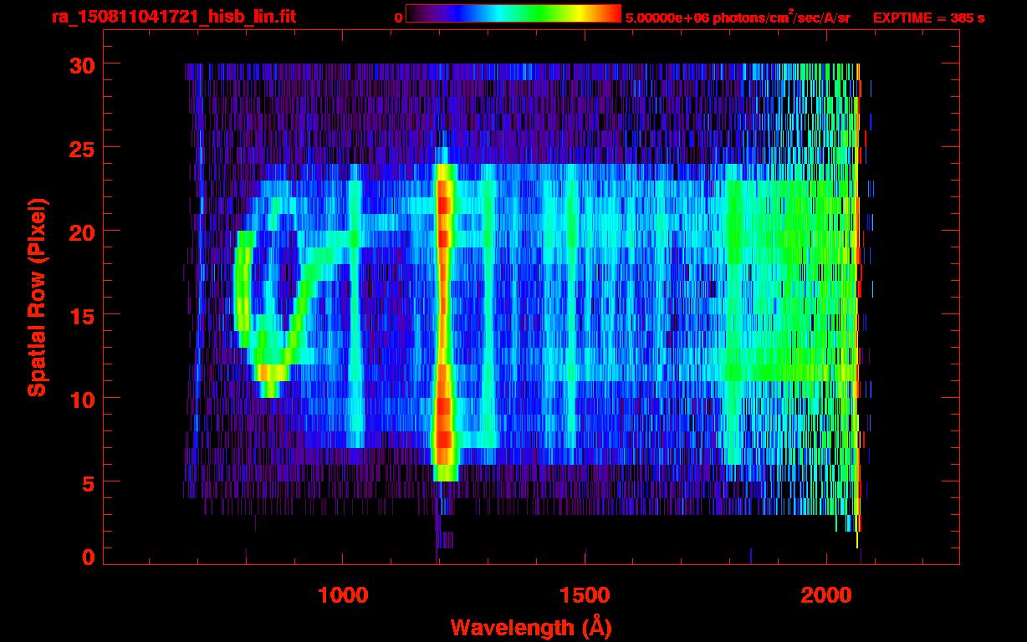Click the 1000 wavelength tick label
The height and width of the screenshot is (642, 1027).
click(343, 595)
